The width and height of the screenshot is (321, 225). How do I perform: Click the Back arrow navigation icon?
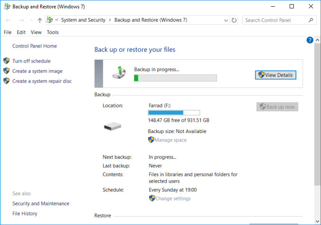[9, 20]
